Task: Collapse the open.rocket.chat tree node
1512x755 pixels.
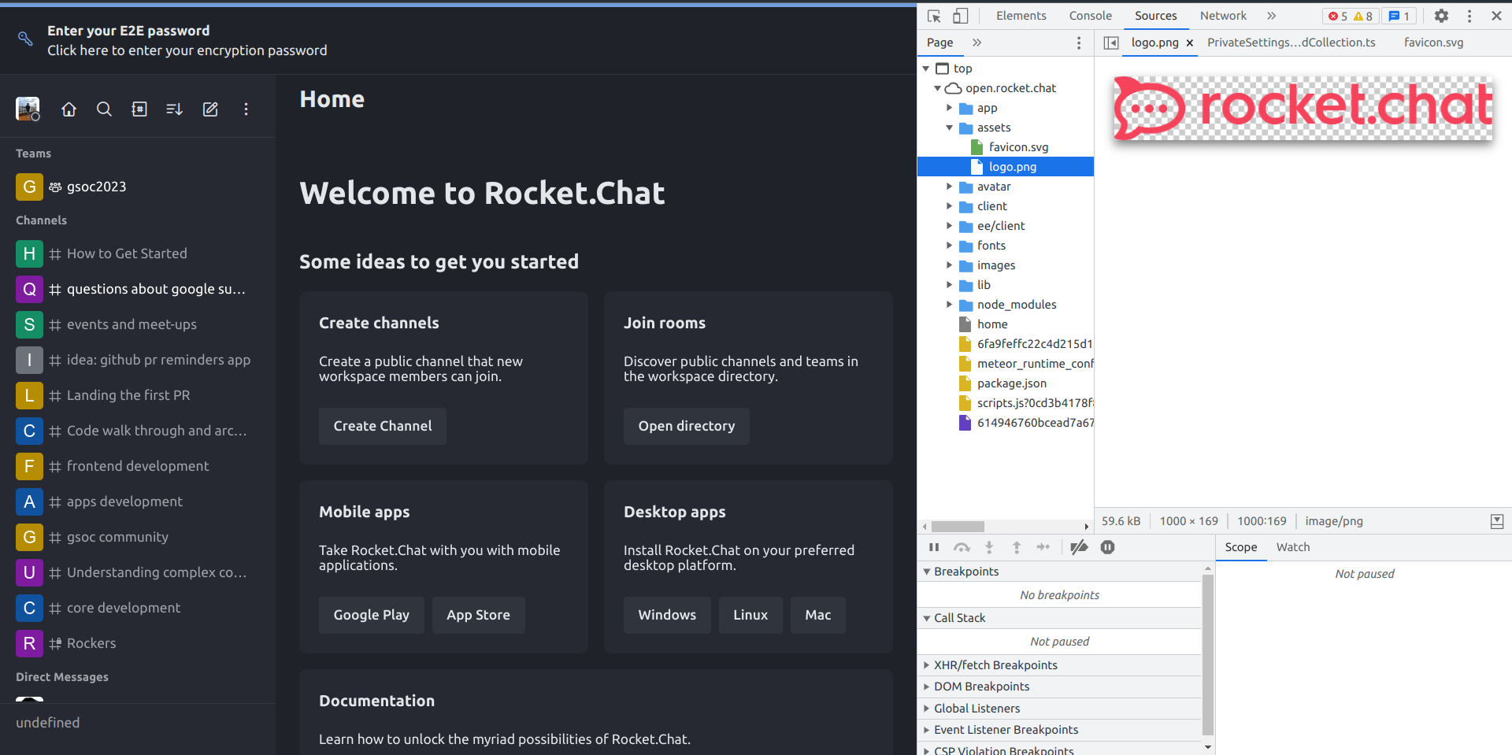Action: 937,88
